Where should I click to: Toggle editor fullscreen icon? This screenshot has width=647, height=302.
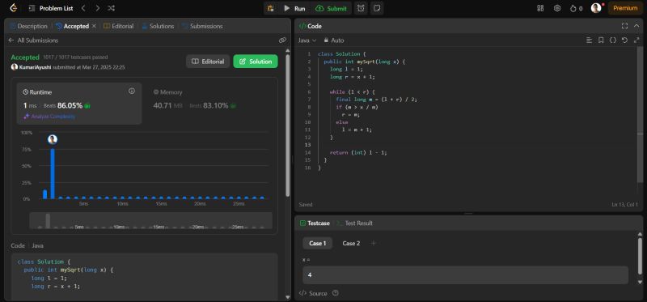pyautogui.click(x=636, y=40)
